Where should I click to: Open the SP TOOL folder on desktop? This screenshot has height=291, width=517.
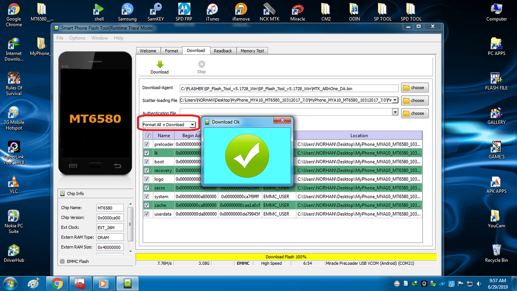[382, 12]
